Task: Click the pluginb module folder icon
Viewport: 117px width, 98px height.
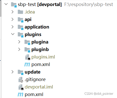Action: click(27, 50)
